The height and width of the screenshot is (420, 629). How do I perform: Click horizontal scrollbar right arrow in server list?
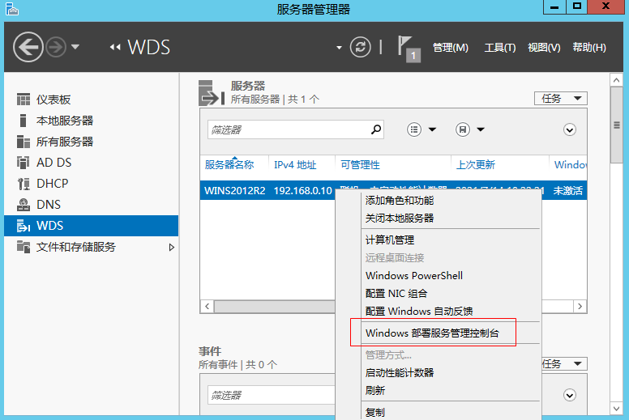coord(580,306)
